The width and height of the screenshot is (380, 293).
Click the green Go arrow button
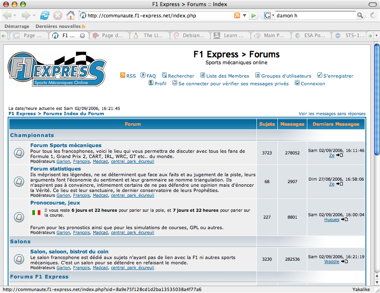(254, 15)
